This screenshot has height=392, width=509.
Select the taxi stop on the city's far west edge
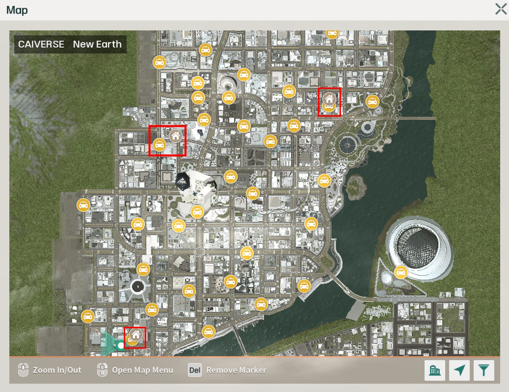click(83, 205)
